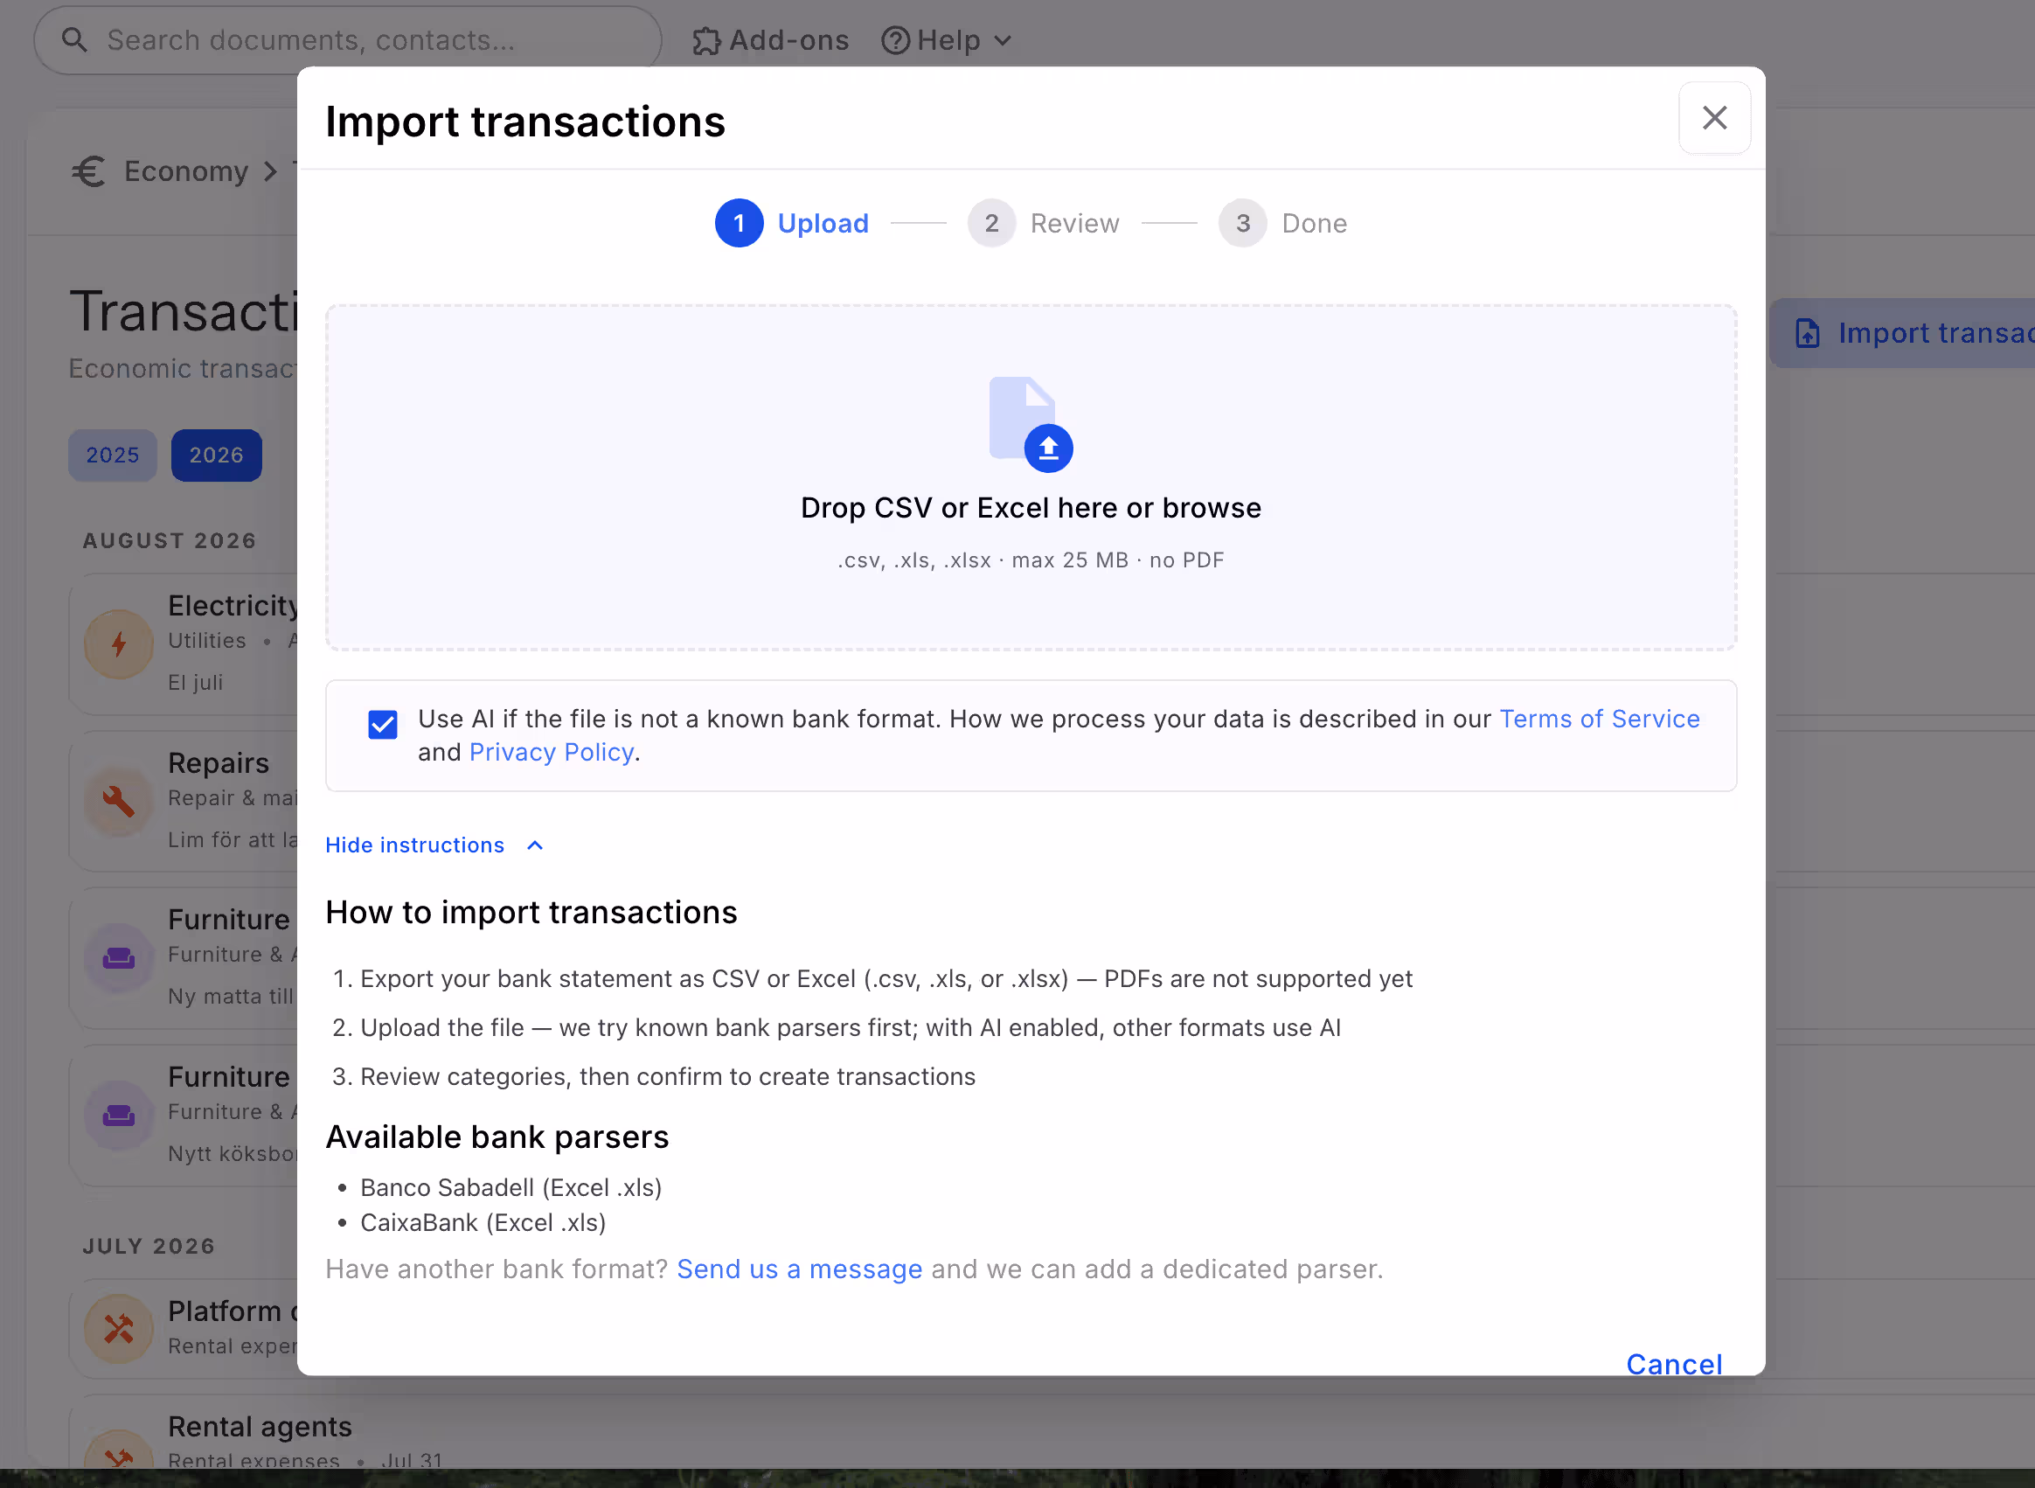Click the Repairs transaction title
Screen dimensions: 2035x1488
click(x=219, y=763)
